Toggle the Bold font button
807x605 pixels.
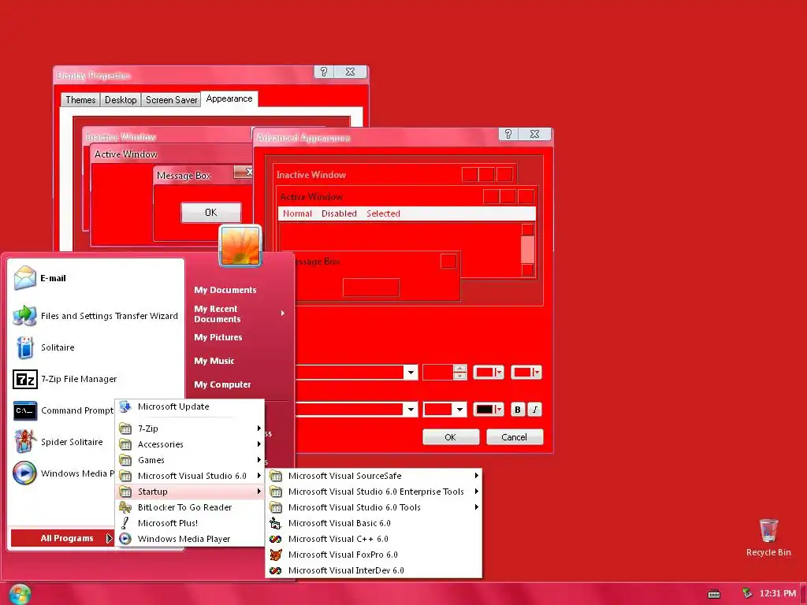(x=518, y=410)
